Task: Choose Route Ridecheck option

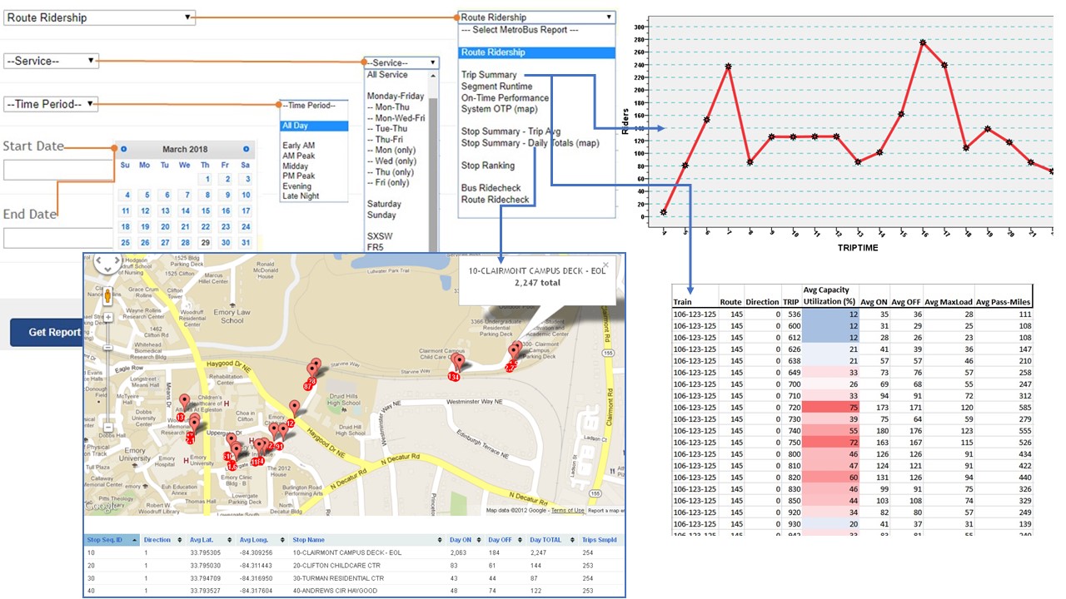Action: 496,200
